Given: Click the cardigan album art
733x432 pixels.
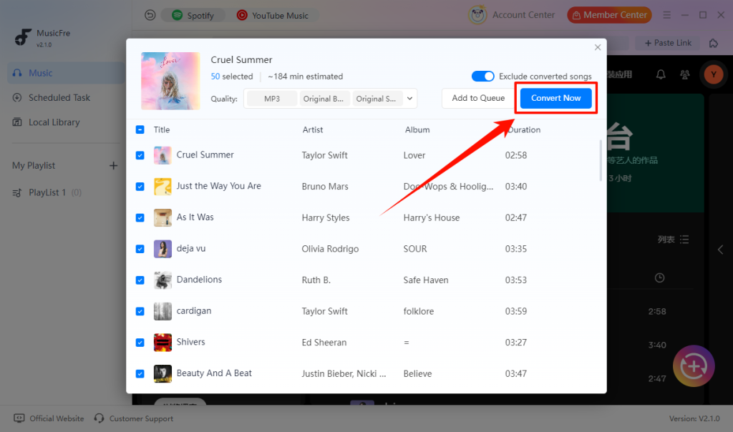Looking at the screenshot, I should (x=162, y=311).
